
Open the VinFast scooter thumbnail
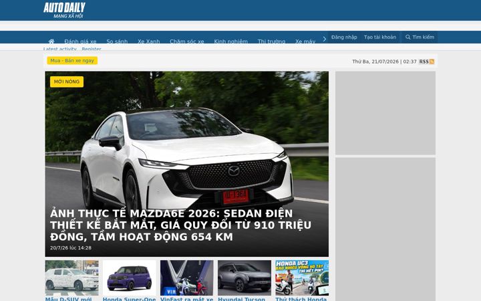pos(187,278)
